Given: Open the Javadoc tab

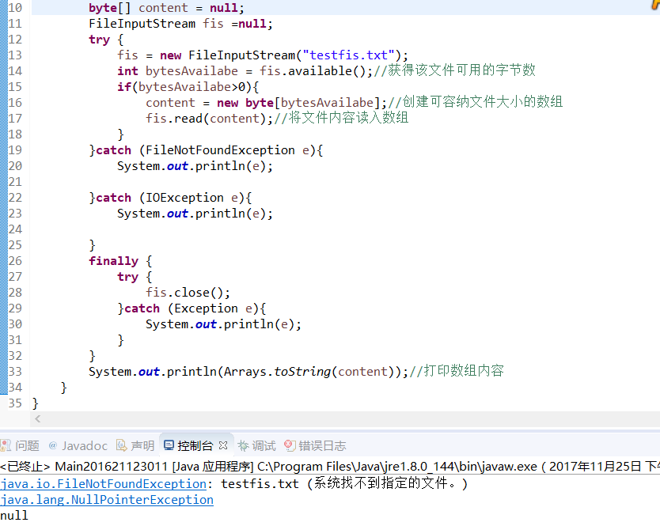Looking at the screenshot, I should 78,445.
